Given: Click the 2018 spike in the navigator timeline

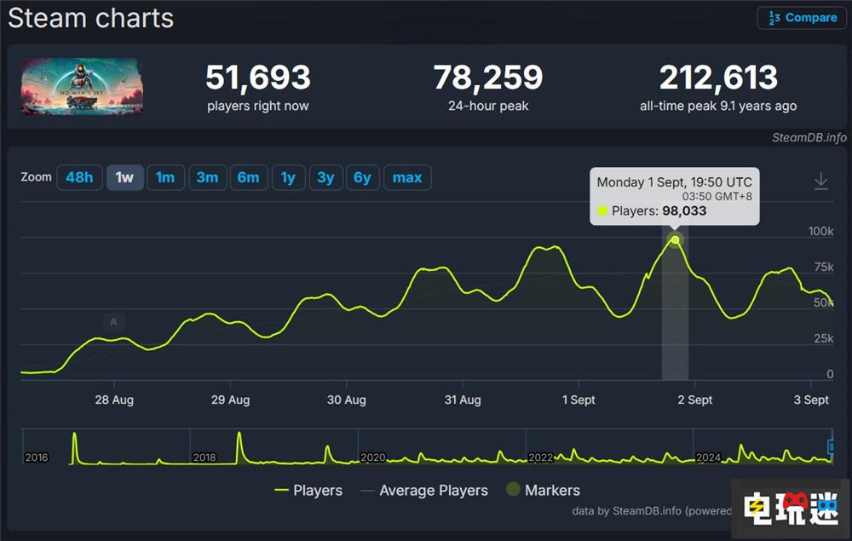Looking at the screenshot, I should click(x=239, y=446).
